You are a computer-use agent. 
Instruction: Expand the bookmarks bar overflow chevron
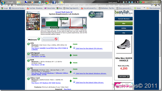click(144, 8)
